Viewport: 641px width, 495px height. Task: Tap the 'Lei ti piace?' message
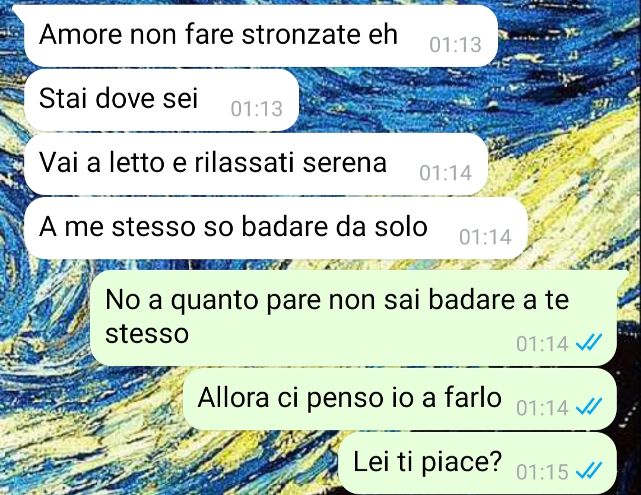click(477, 463)
